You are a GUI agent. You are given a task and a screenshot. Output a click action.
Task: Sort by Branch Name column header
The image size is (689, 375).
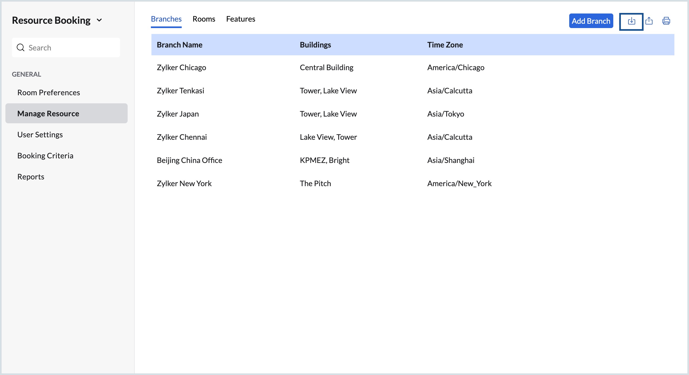click(180, 45)
